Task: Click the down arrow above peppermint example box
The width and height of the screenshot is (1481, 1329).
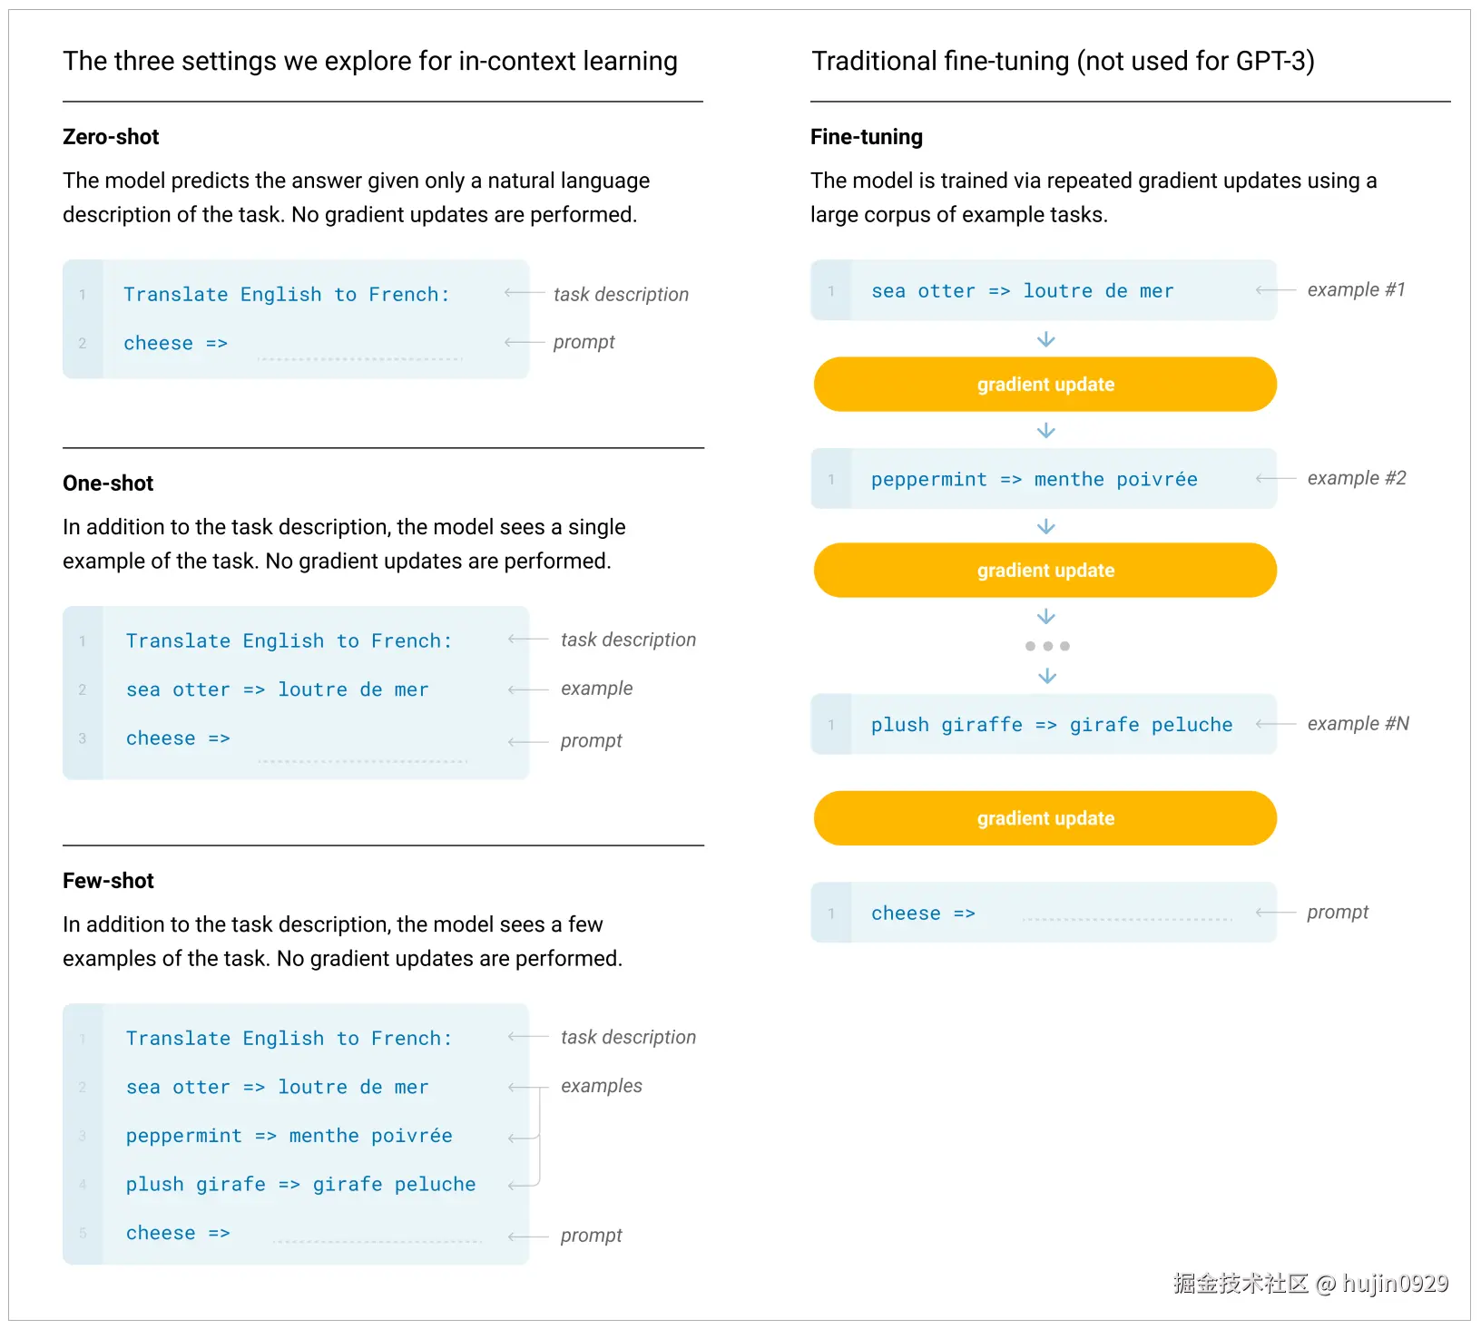Action: (x=1045, y=430)
